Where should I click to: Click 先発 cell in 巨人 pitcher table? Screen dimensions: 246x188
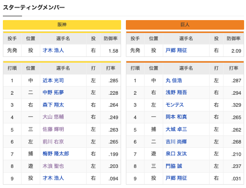[135, 50]
